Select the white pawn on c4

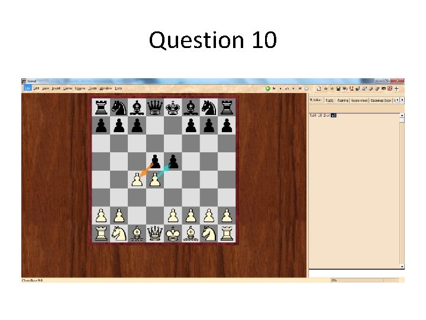137,180
